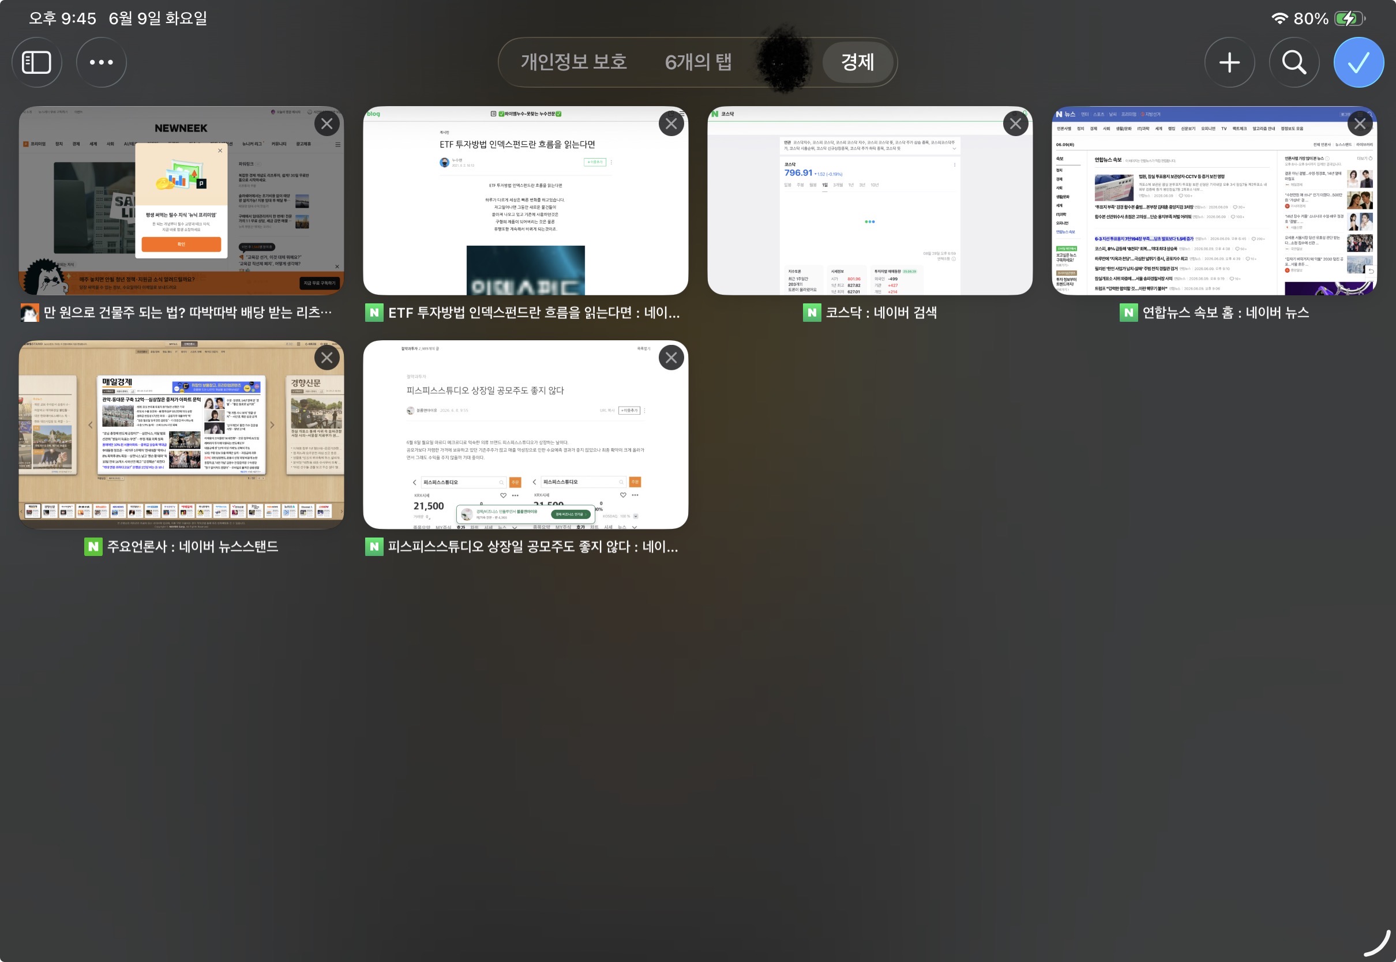The image size is (1396, 962).
Task: Tap the 오후 9:45 clock
Action: (x=63, y=18)
